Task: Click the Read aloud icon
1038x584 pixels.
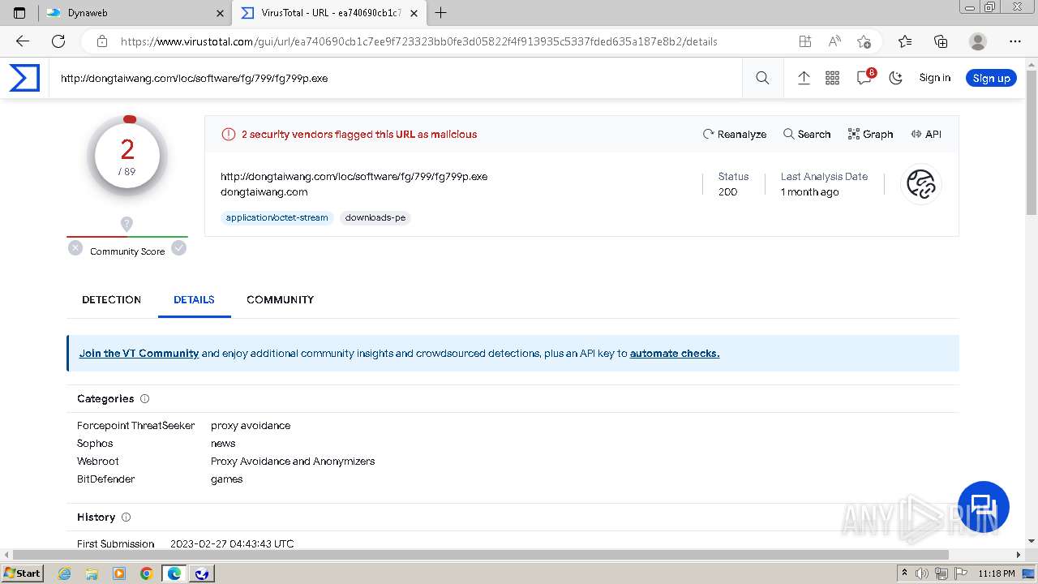Action: coord(834,41)
